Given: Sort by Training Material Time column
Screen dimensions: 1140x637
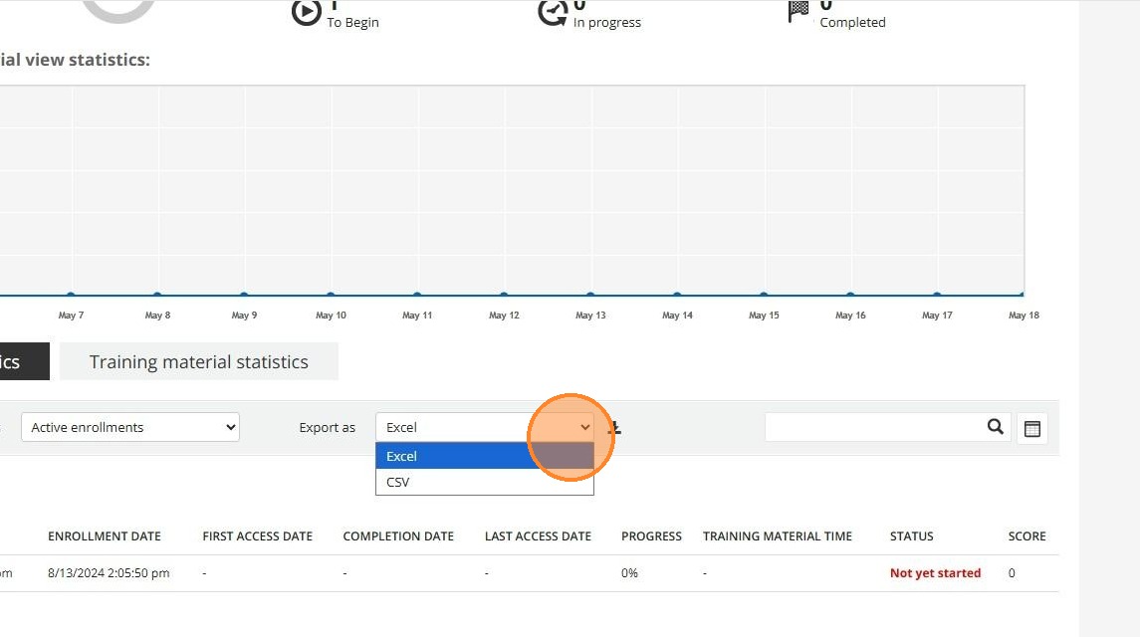Looking at the screenshot, I should (x=778, y=535).
